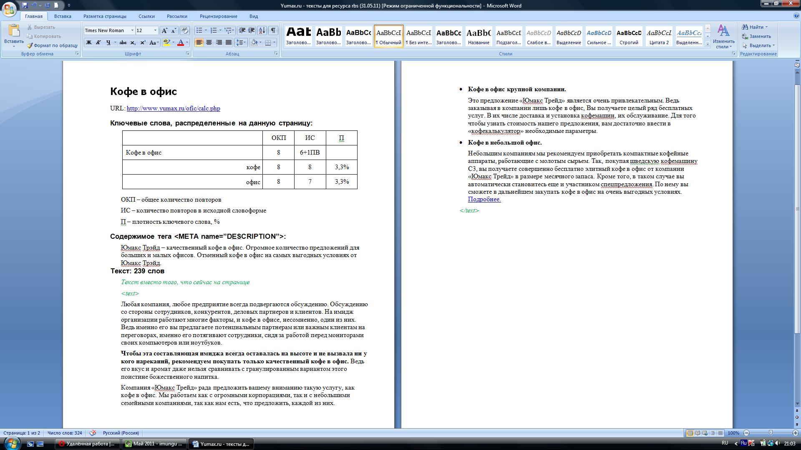Open the Рецензирование ribbon tab
The image size is (801, 450).
218,16
